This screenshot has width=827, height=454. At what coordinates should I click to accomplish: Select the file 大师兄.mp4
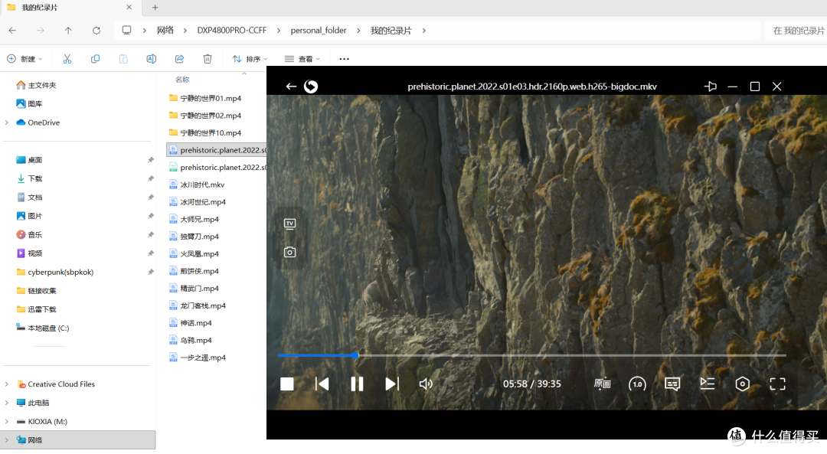pyautogui.click(x=194, y=220)
